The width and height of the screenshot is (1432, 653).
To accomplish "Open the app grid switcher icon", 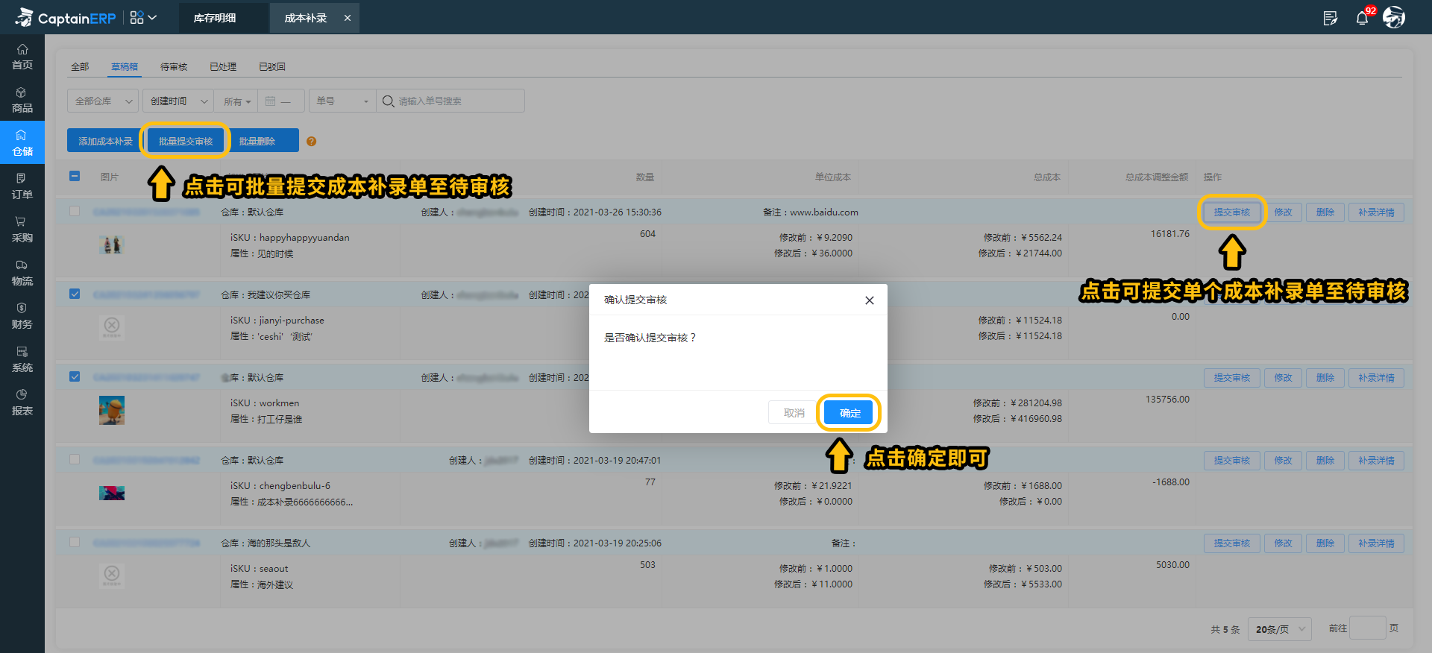I will [143, 17].
